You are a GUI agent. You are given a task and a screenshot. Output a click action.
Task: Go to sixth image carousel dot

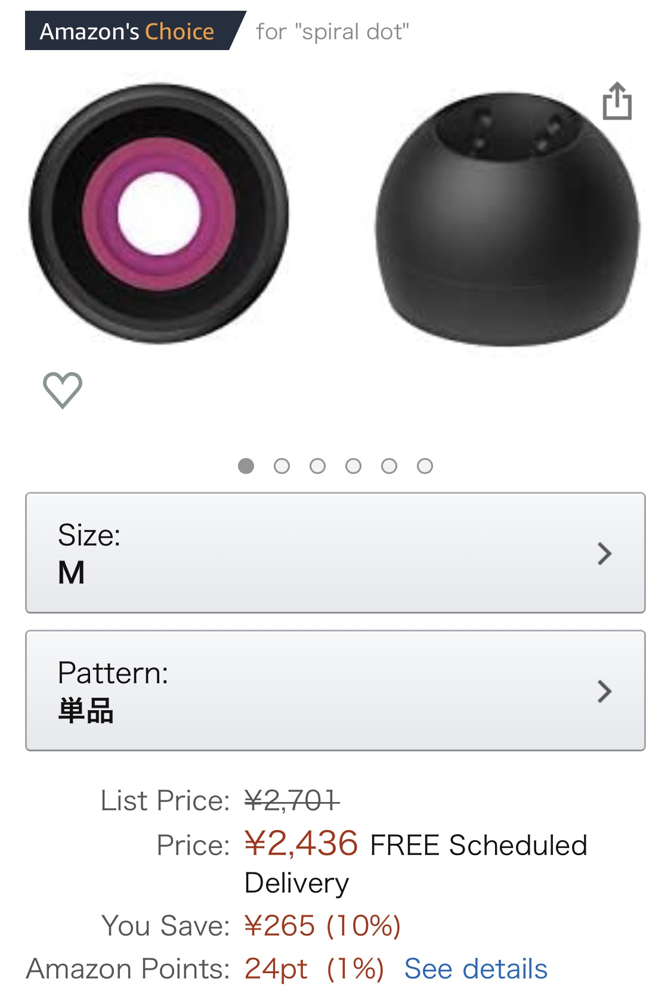tap(425, 466)
